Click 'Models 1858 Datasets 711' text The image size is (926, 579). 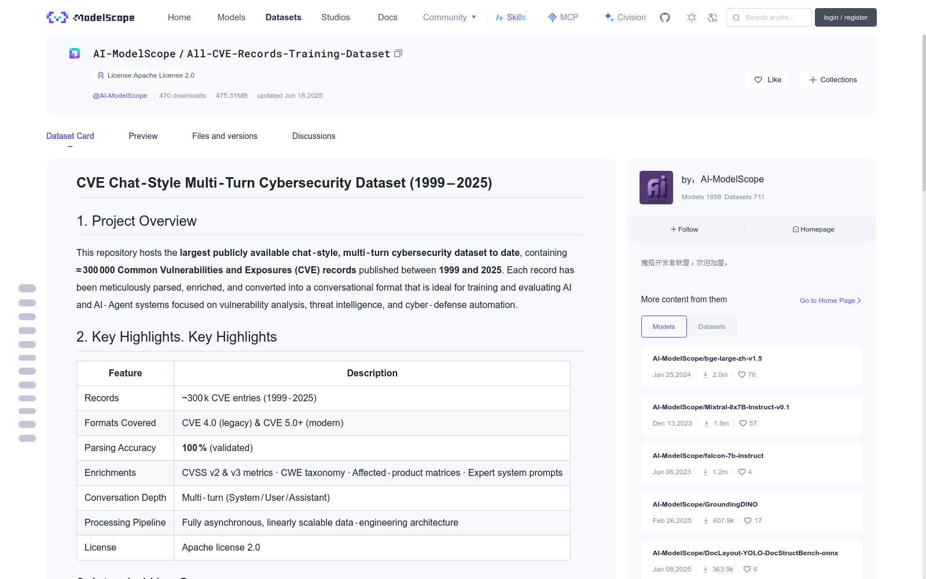pyautogui.click(x=723, y=197)
